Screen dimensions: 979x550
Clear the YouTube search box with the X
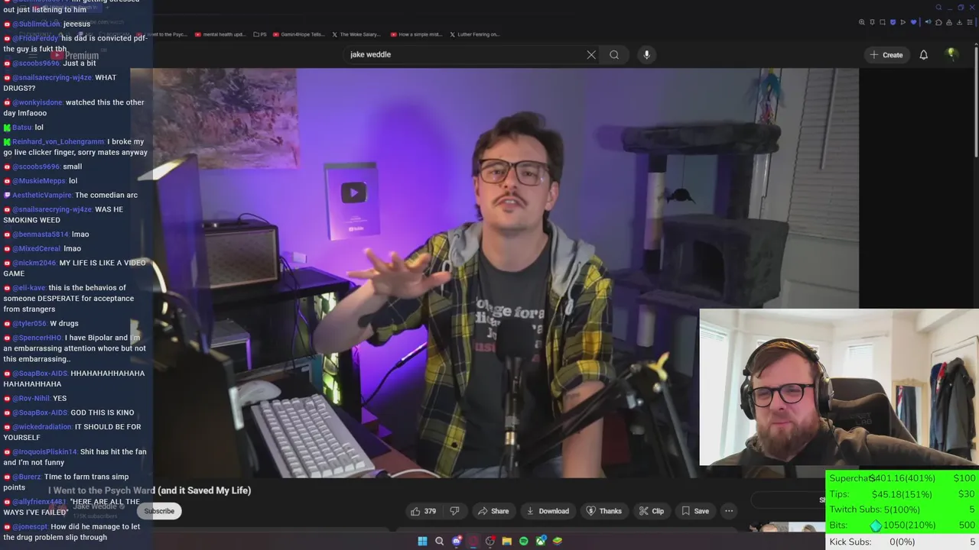coord(591,55)
